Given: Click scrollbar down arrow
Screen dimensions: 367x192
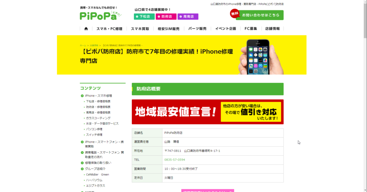Looking at the screenshot, I should click(x=365, y=190).
